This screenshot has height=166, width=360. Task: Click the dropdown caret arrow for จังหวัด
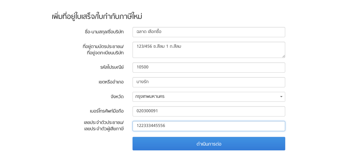pos(281,97)
